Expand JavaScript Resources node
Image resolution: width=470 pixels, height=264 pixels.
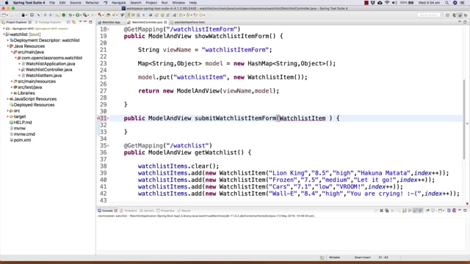point(8,99)
